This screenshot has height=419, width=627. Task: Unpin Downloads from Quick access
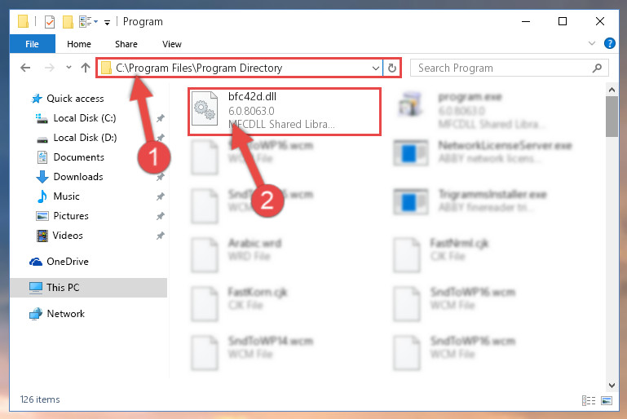(161, 177)
